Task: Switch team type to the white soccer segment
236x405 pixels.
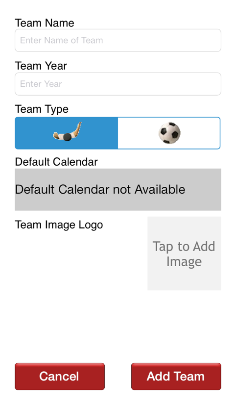Action: coord(169,133)
